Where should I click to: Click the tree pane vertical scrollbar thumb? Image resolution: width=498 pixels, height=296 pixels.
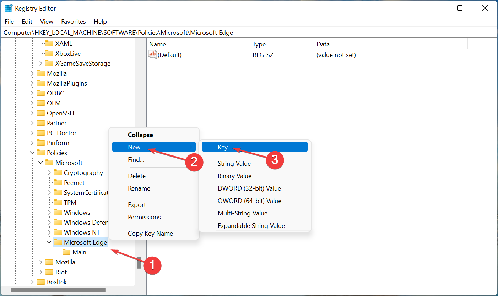click(139, 263)
